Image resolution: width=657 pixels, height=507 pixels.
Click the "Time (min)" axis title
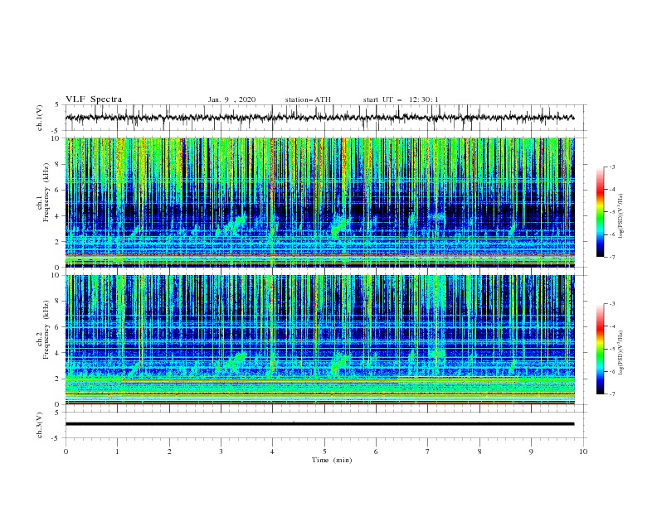point(332,460)
